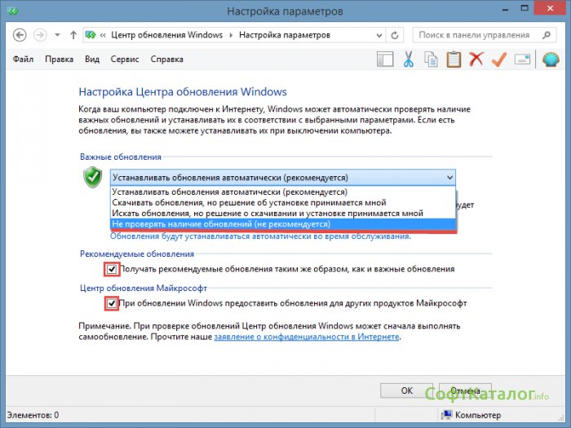This screenshot has width=571, height=428.
Task: Click the Paste clipboard toolbar icon
Action: click(454, 60)
